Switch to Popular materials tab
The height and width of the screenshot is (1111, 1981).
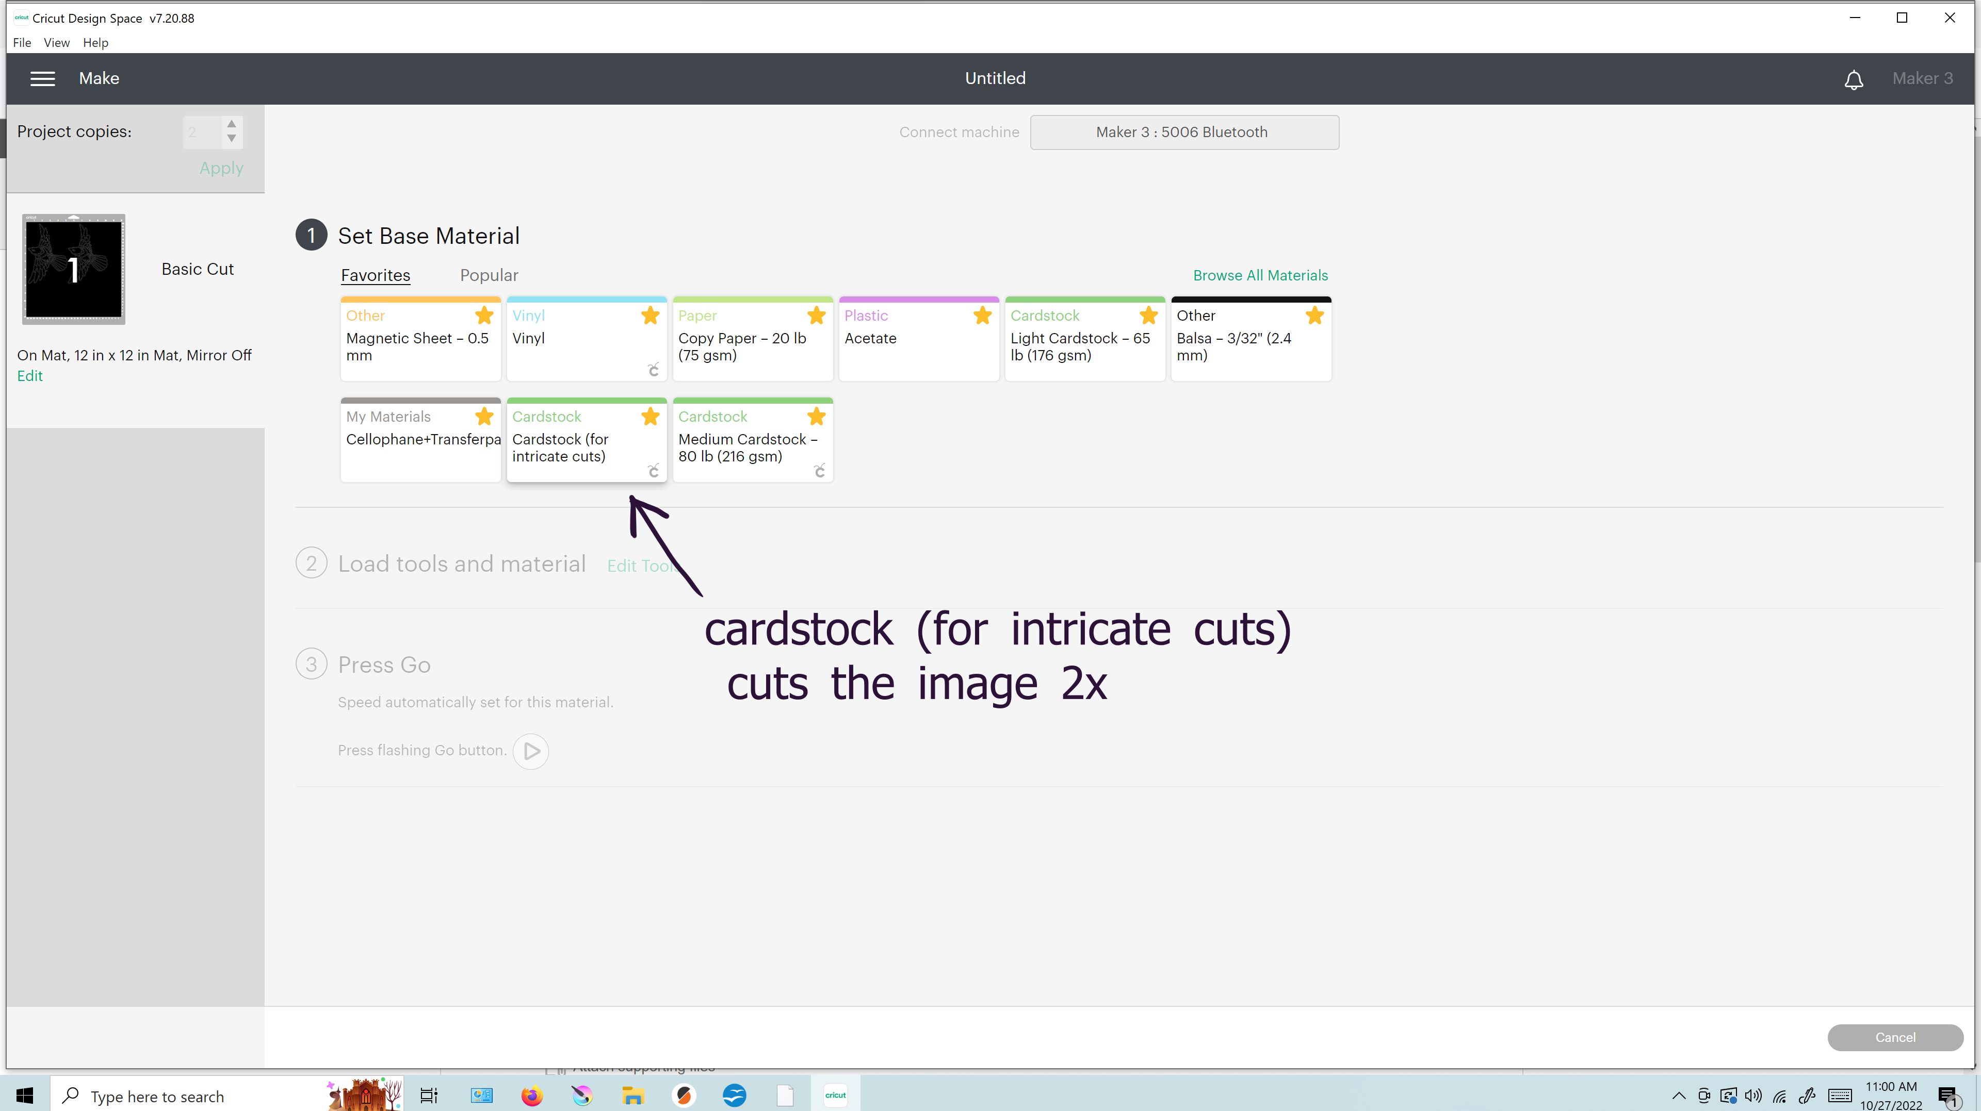click(489, 275)
